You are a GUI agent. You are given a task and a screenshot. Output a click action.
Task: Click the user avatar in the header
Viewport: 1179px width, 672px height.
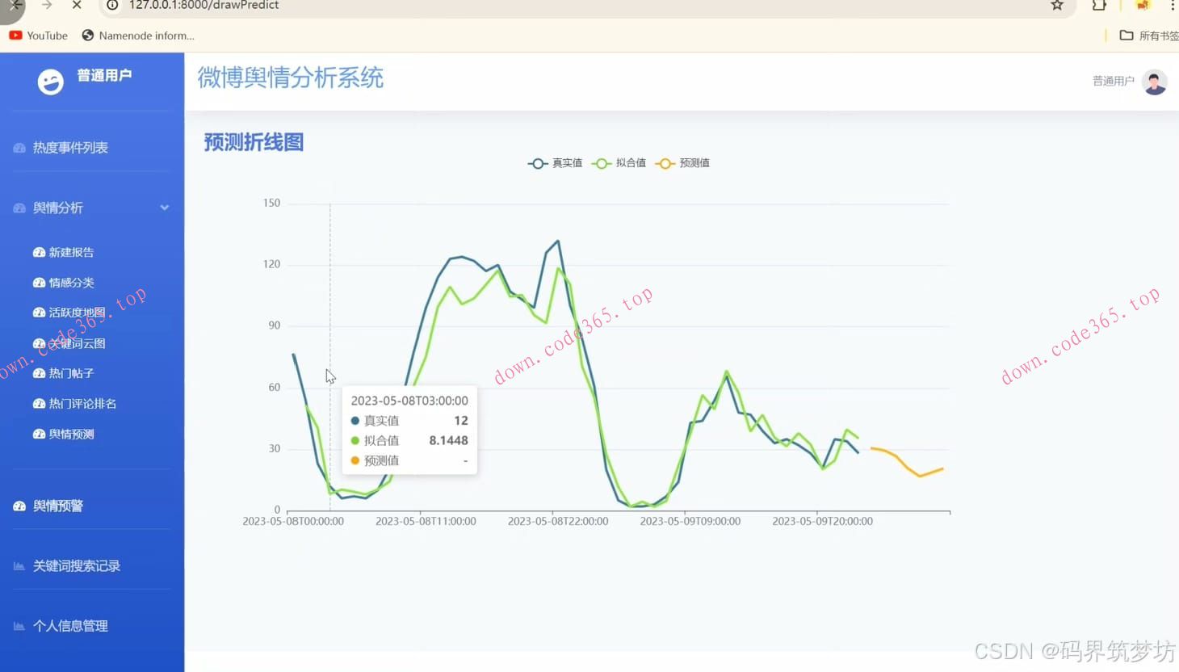(x=1155, y=82)
